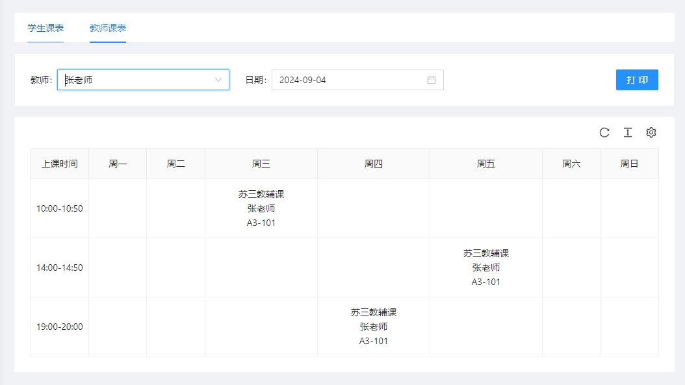Click the refresh table icon
The height and width of the screenshot is (385, 685).
coord(604,132)
